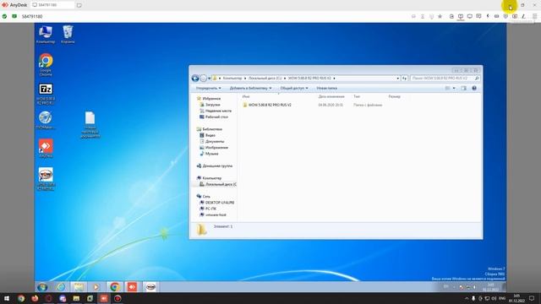Viewport: 541px width, 304px height.
Task: Click AnyDesk favorites star icon
Action: point(440,16)
